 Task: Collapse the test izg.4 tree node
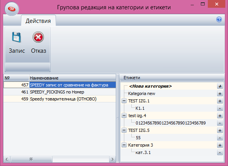click(x=124, y=116)
